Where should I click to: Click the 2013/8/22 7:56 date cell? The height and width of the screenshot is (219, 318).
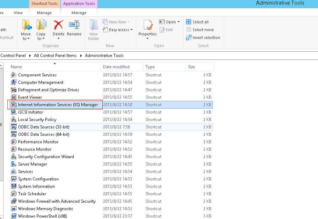pos(117,127)
